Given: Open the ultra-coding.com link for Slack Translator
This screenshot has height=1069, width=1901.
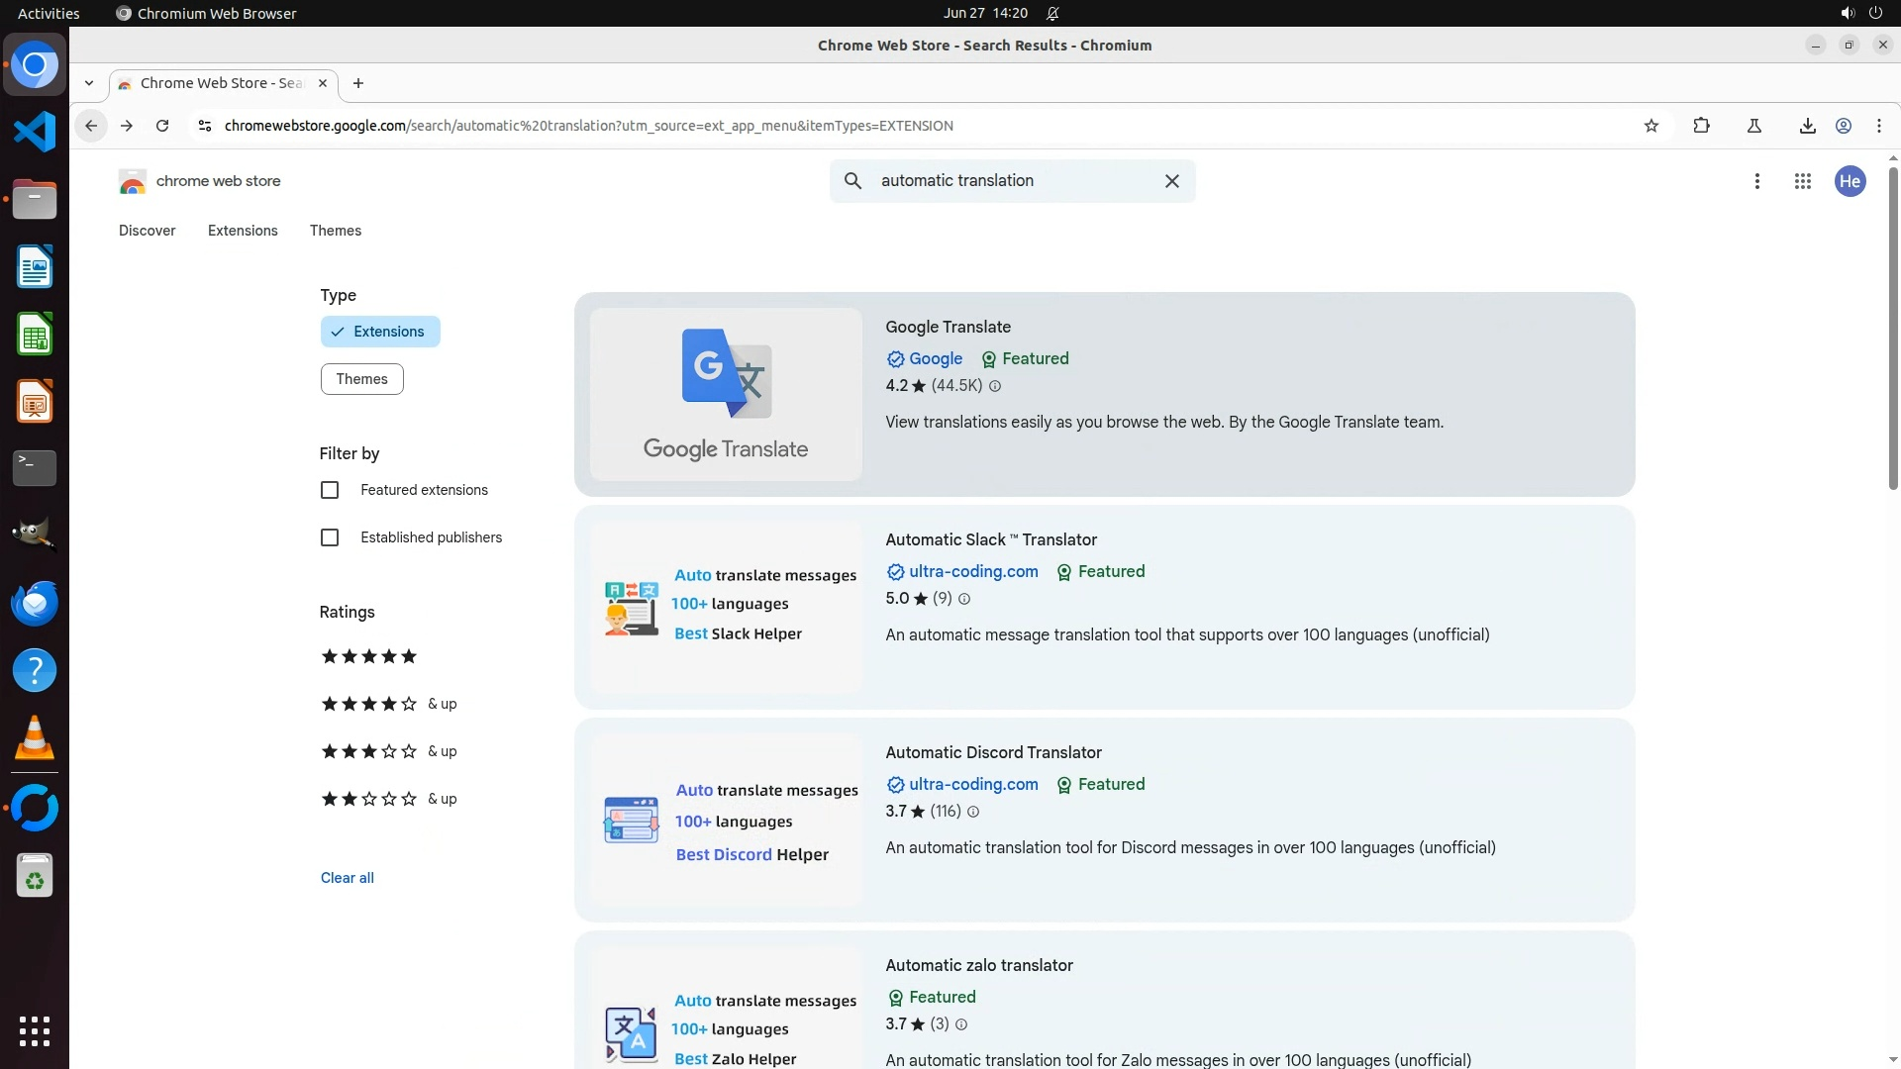Looking at the screenshot, I should [x=972, y=571].
